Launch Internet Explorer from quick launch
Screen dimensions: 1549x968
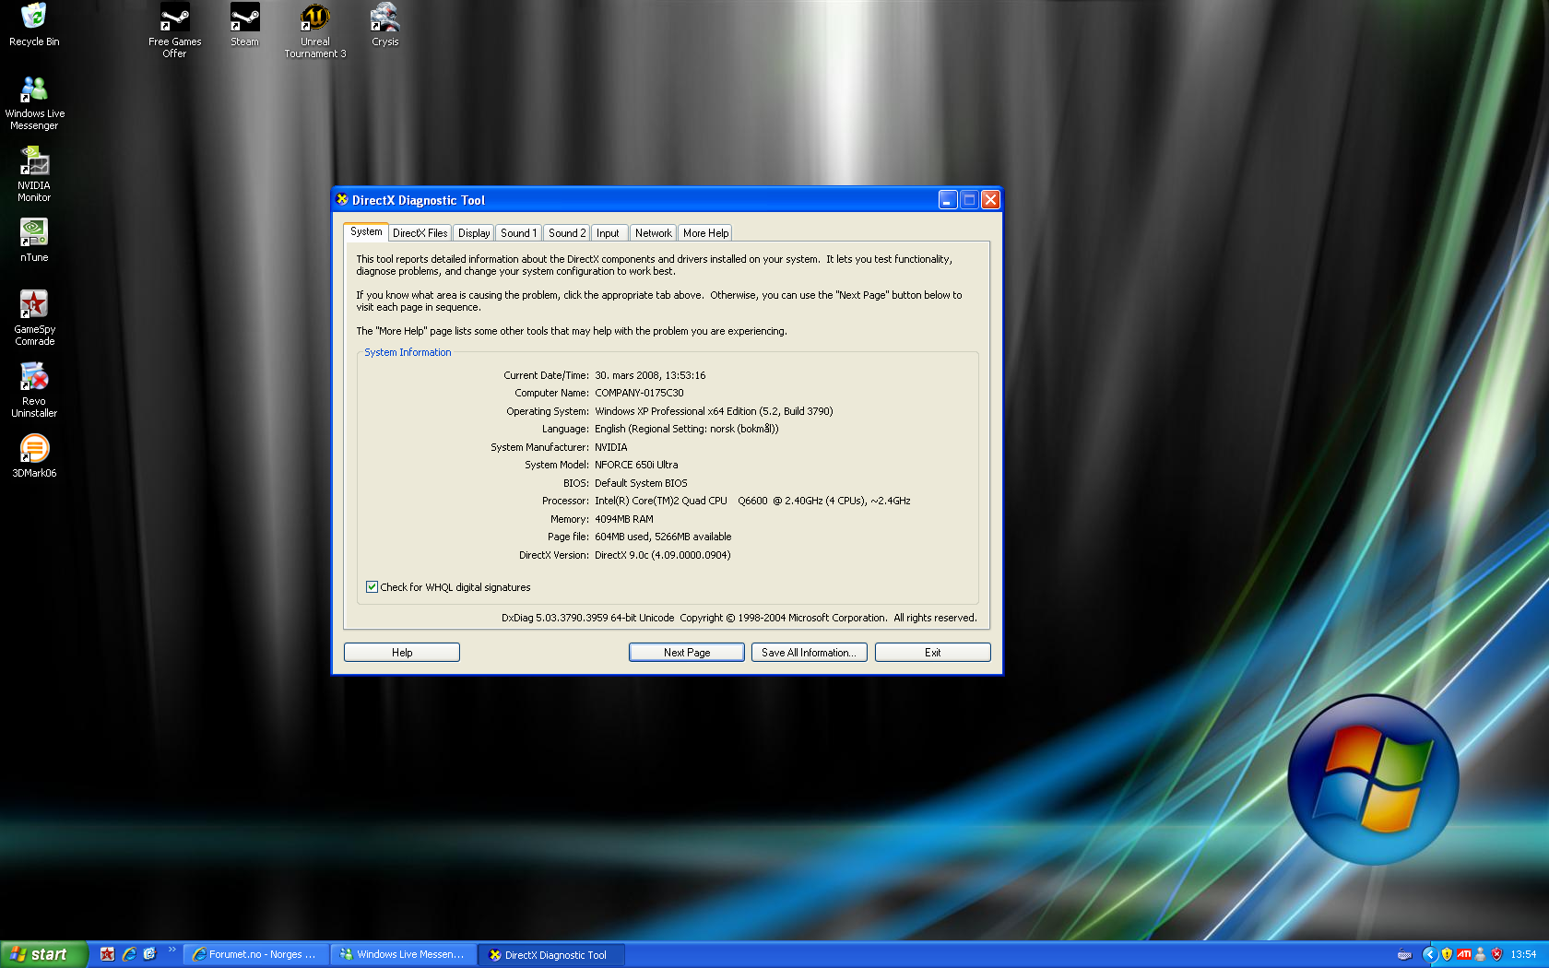click(129, 954)
